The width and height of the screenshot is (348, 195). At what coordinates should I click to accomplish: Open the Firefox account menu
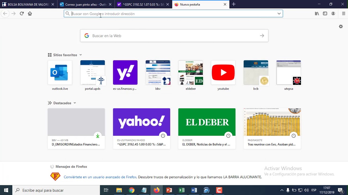pyautogui.click(x=333, y=14)
